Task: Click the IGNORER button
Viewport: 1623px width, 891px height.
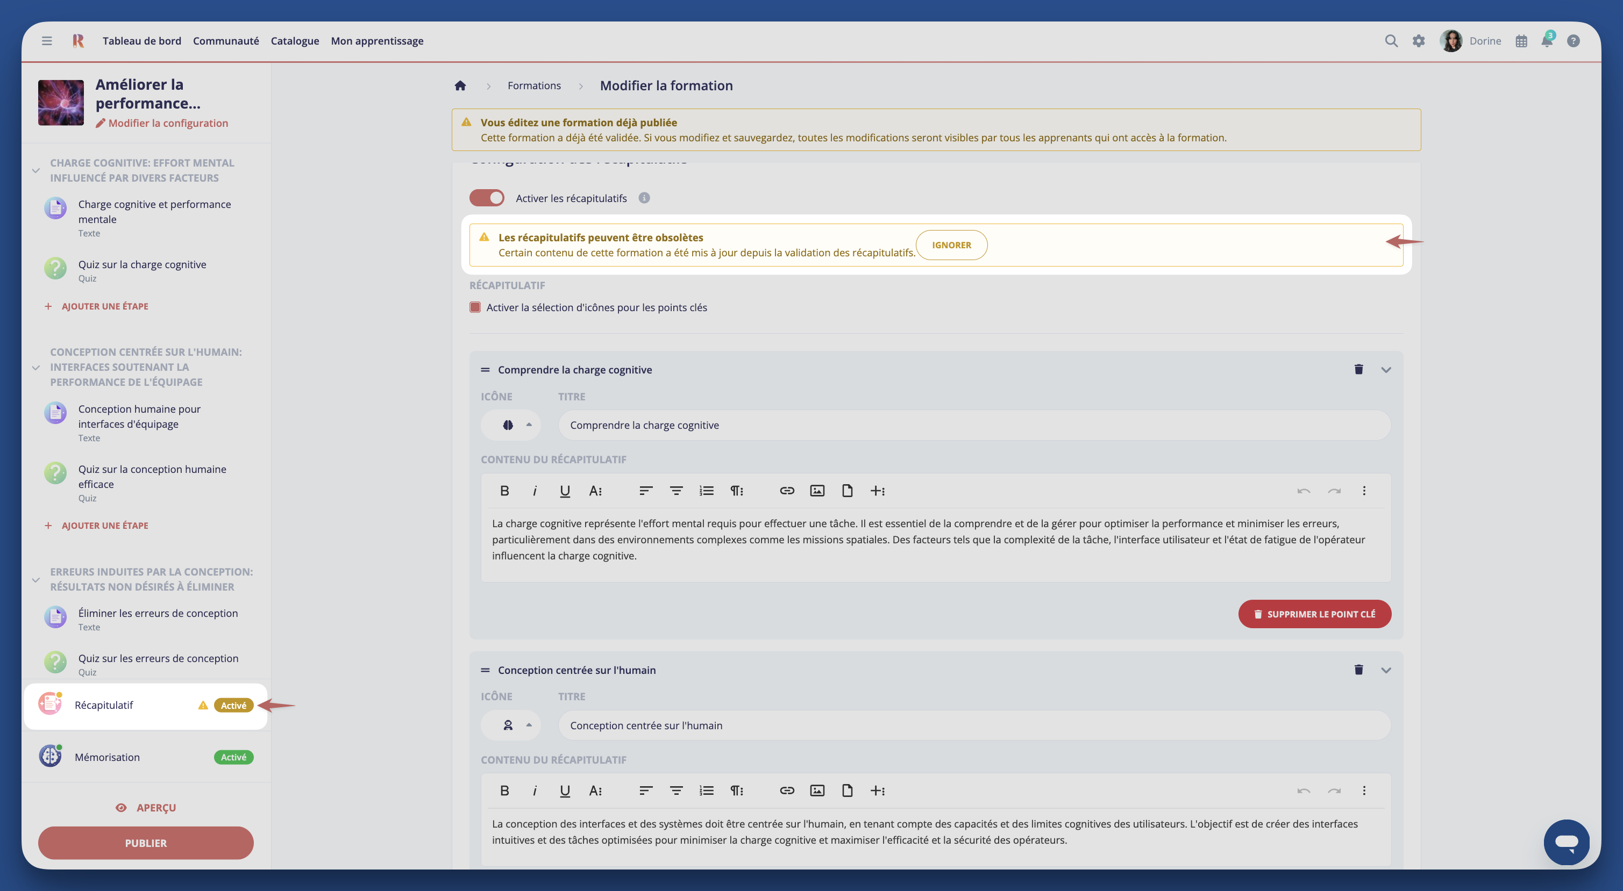Action: tap(951, 245)
